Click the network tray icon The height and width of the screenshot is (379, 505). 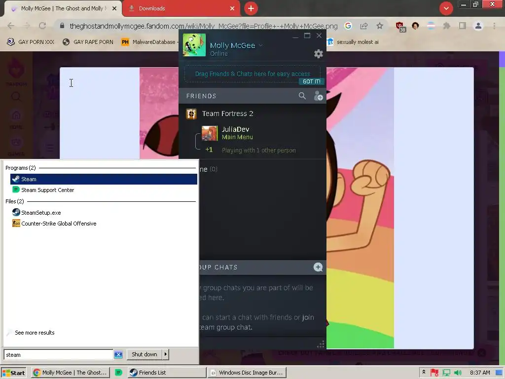[x=446, y=373]
